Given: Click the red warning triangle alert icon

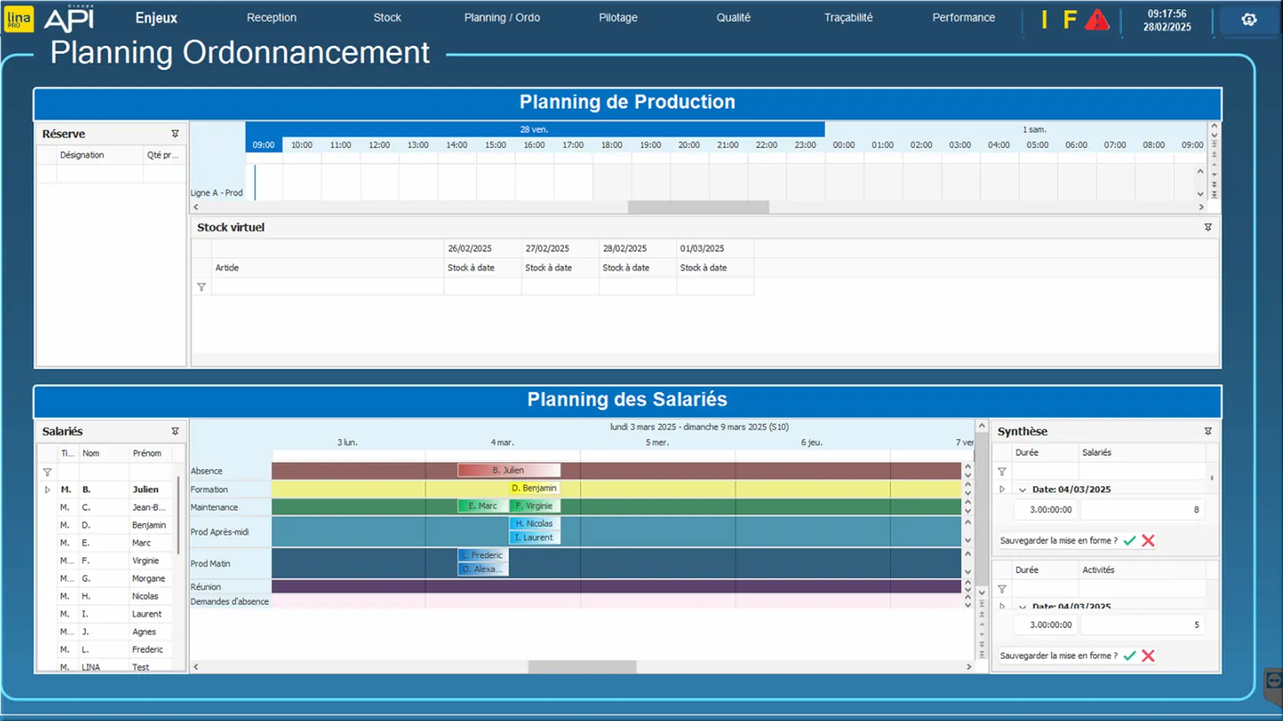Looking at the screenshot, I should pos(1097,20).
